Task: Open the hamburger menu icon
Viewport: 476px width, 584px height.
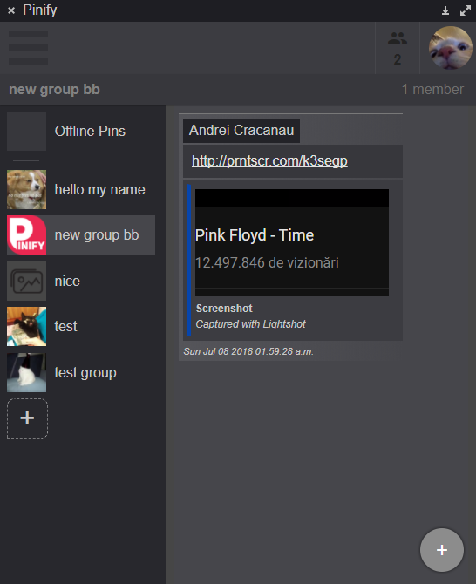Action: 28,48
